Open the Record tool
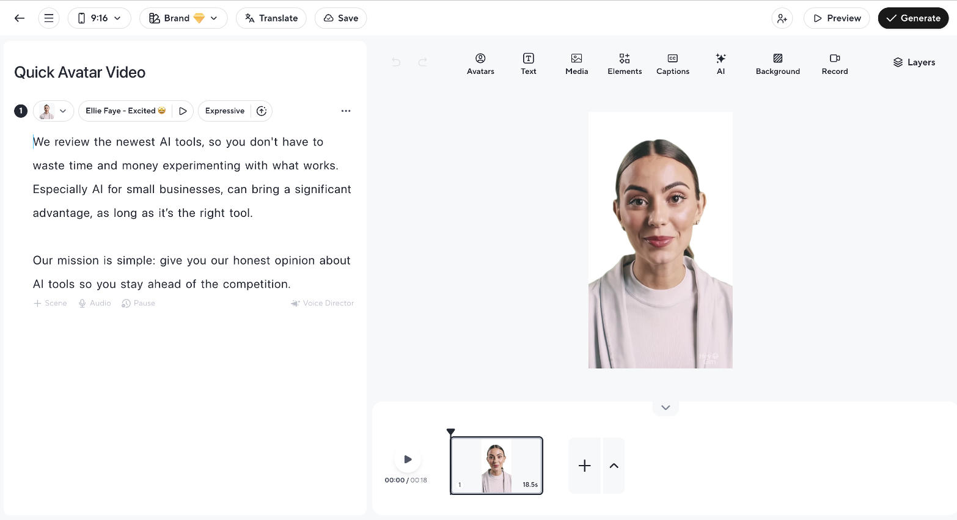Image resolution: width=957 pixels, height=520 pixels. coord(834,64)
